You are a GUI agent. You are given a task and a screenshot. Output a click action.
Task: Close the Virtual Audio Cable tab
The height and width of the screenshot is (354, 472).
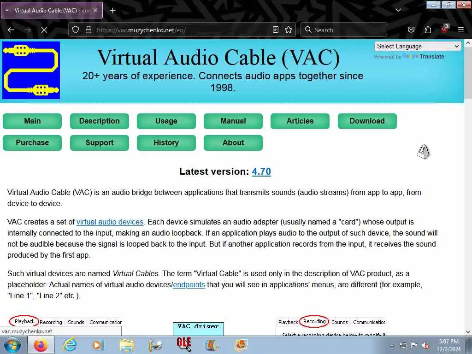click(95, 10)
